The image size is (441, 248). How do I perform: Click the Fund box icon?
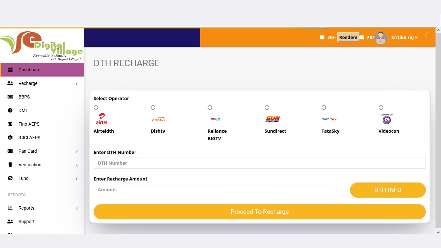pyautogui.click(x=10, y=178)
